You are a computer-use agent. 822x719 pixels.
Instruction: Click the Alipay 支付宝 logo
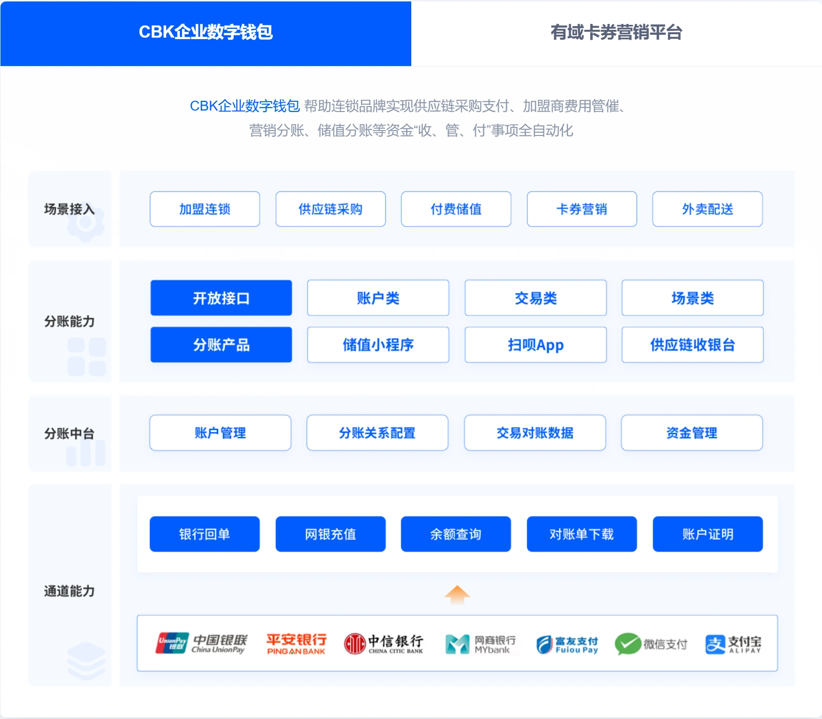pos(733,644)
